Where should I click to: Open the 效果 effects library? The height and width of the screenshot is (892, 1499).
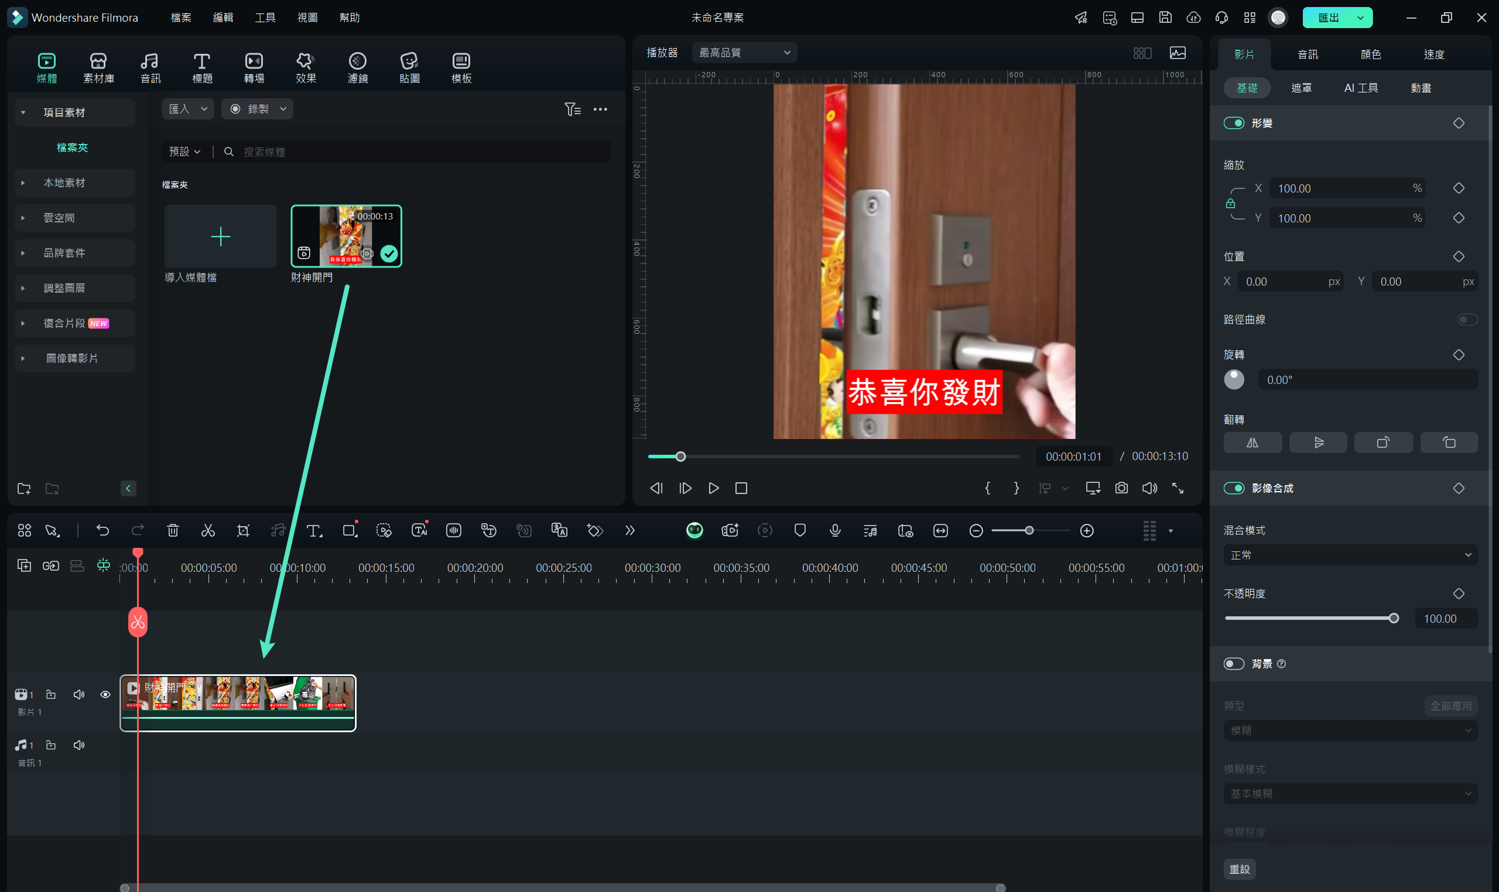pyautogui.click(x=306, y=68)
